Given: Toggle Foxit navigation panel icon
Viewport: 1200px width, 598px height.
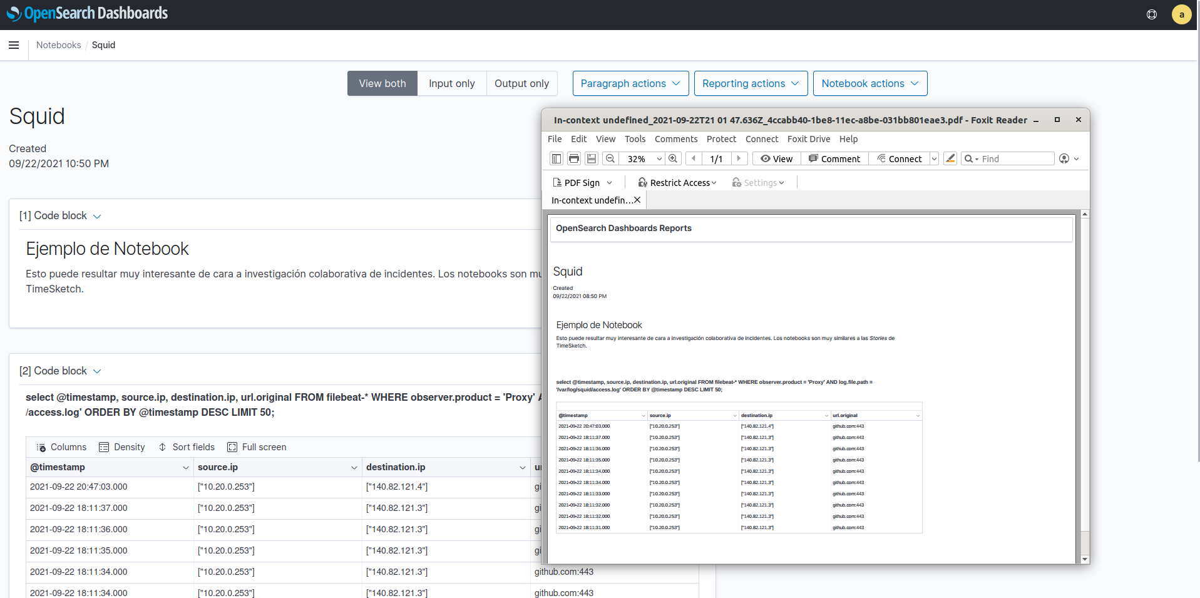Looking at the screenshot, I should (x=556, y=158).
